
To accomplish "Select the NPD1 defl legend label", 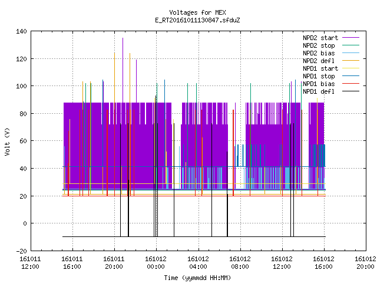I will 319,91.
